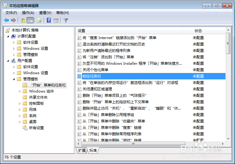Click vertical scrollbar down arrow
The height and width of the screenshot is (164, 235).
click(228, 139)
